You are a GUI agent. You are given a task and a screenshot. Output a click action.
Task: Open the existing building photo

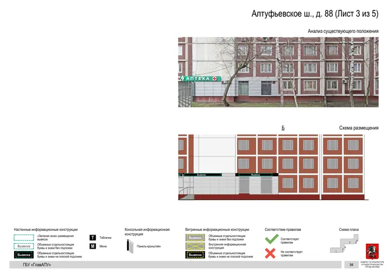point(278,72)
